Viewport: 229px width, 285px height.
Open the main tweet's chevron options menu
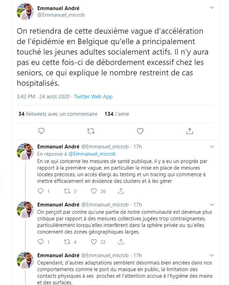click(x=212, y=8)
